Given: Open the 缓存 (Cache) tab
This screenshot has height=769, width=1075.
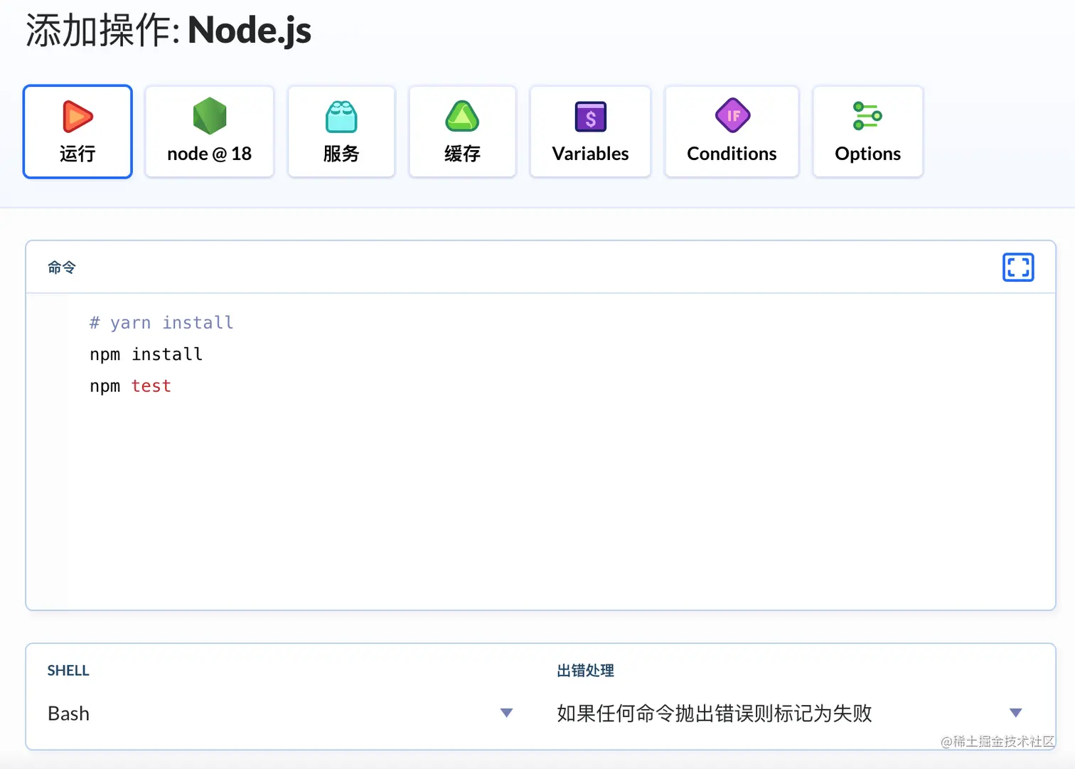Looking at the screenshot, I should coord(462,132).
